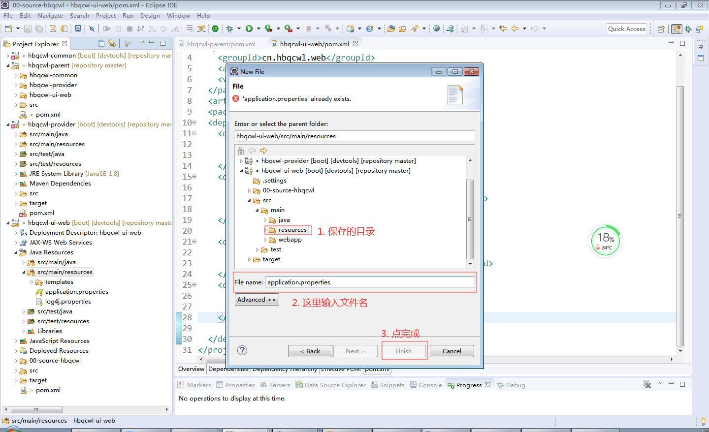Expand hbqcwl-provider in dialog tree
The width and height of the screenshot is (709, 432).
[x=241, y=161]
